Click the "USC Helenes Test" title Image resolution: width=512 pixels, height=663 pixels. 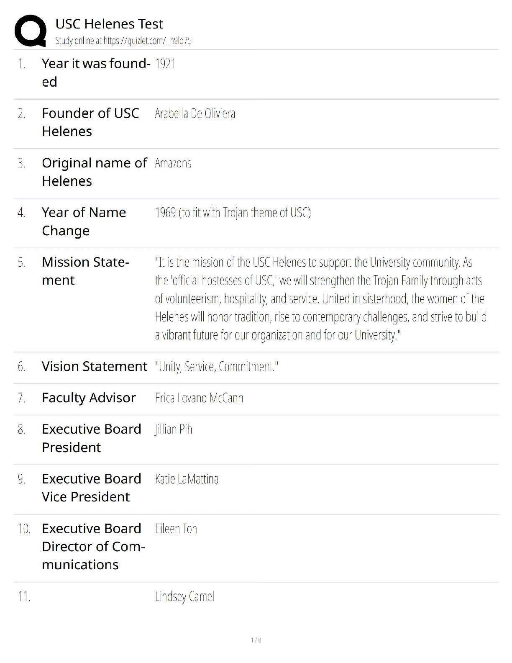109,24
